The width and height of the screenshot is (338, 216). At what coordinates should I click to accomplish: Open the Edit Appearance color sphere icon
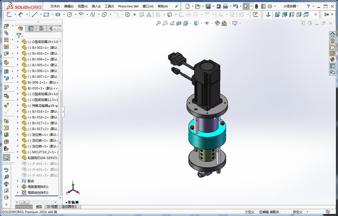coord(217,23)
